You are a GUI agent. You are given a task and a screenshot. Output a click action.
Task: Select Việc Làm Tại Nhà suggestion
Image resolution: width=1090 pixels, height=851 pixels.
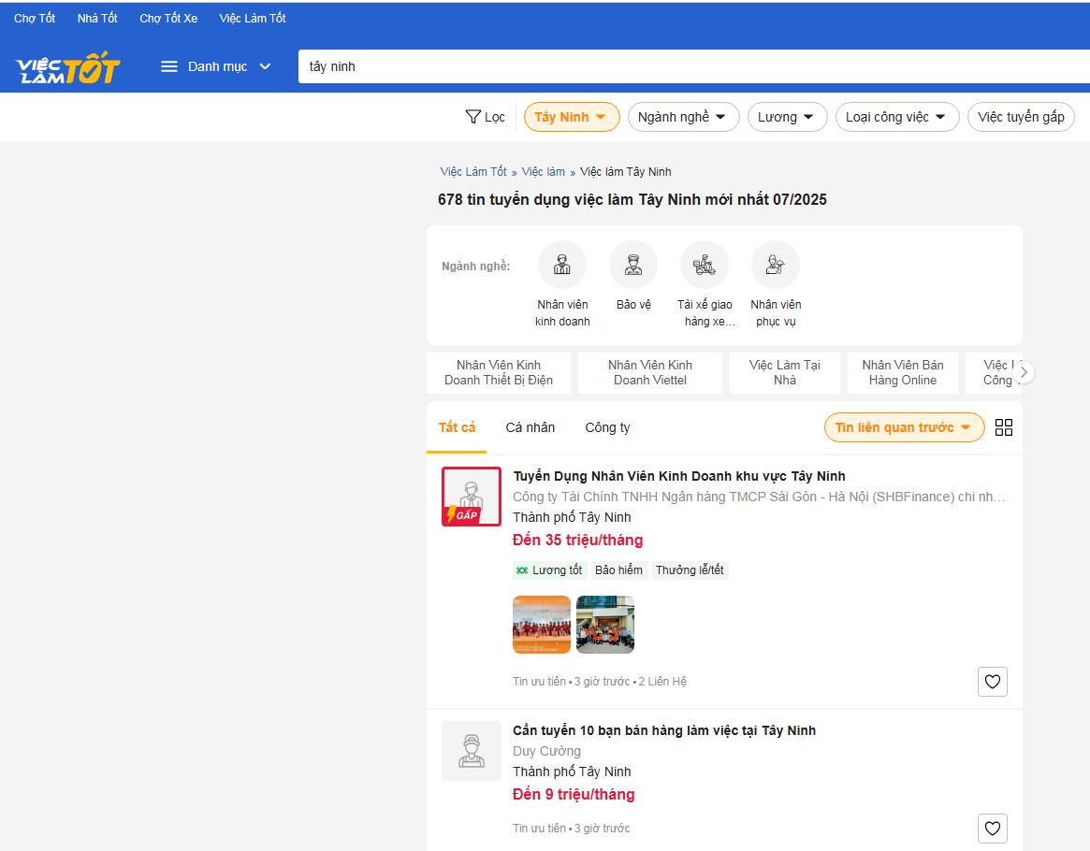785,372
